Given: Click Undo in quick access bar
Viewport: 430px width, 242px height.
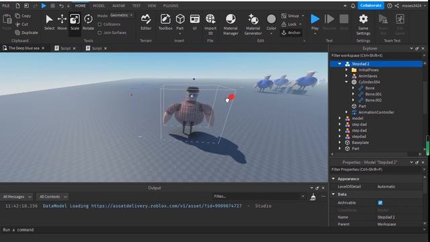Looking at the screenshot, I should tap(61, 5).
